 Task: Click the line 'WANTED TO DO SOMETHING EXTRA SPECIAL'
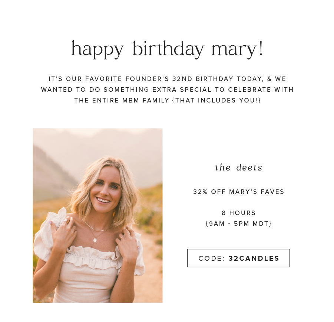[167, 90]
